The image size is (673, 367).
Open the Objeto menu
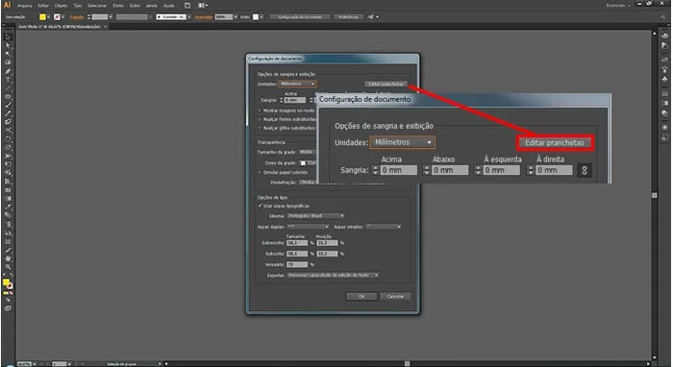coord(61,6)
